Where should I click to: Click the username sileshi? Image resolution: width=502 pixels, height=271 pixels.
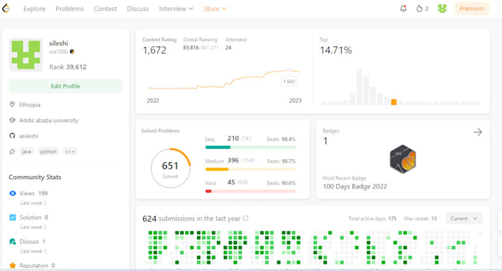[x=58, y=43]
